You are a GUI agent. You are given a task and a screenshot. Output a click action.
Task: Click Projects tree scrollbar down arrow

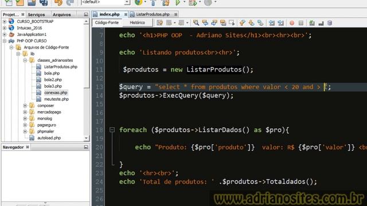pos(86,138)
